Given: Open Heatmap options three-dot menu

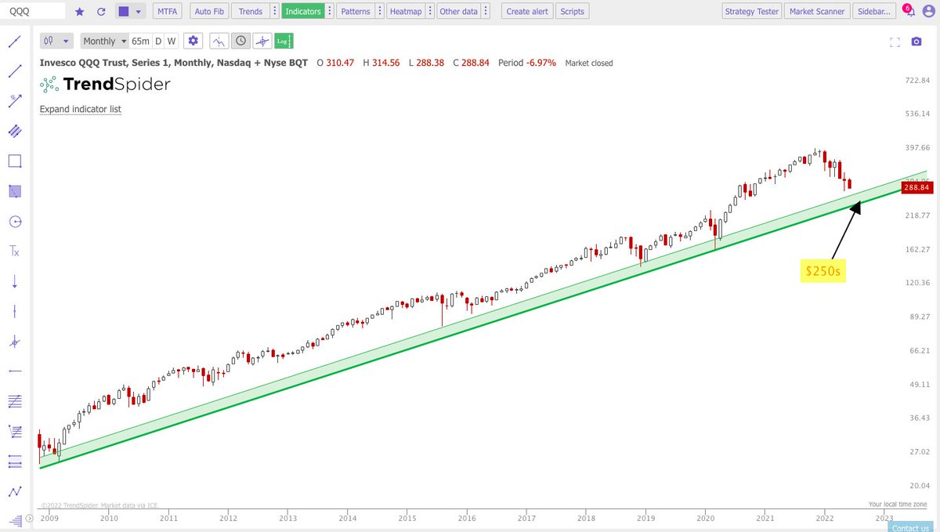Looking at the screenshot, I should coord(428,12).
